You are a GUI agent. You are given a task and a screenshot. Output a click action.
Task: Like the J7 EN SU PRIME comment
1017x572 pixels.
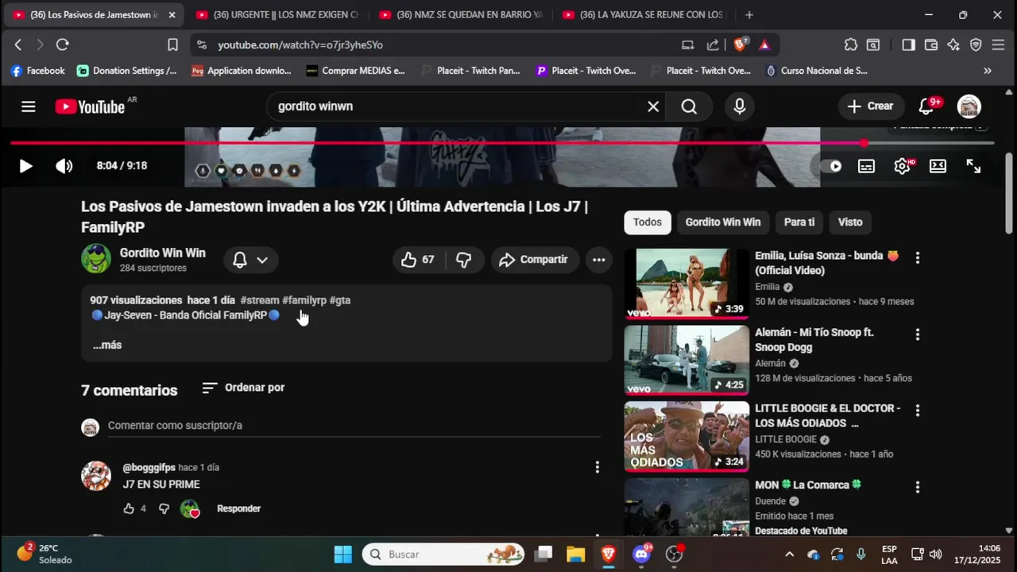(x=129, y=508)
